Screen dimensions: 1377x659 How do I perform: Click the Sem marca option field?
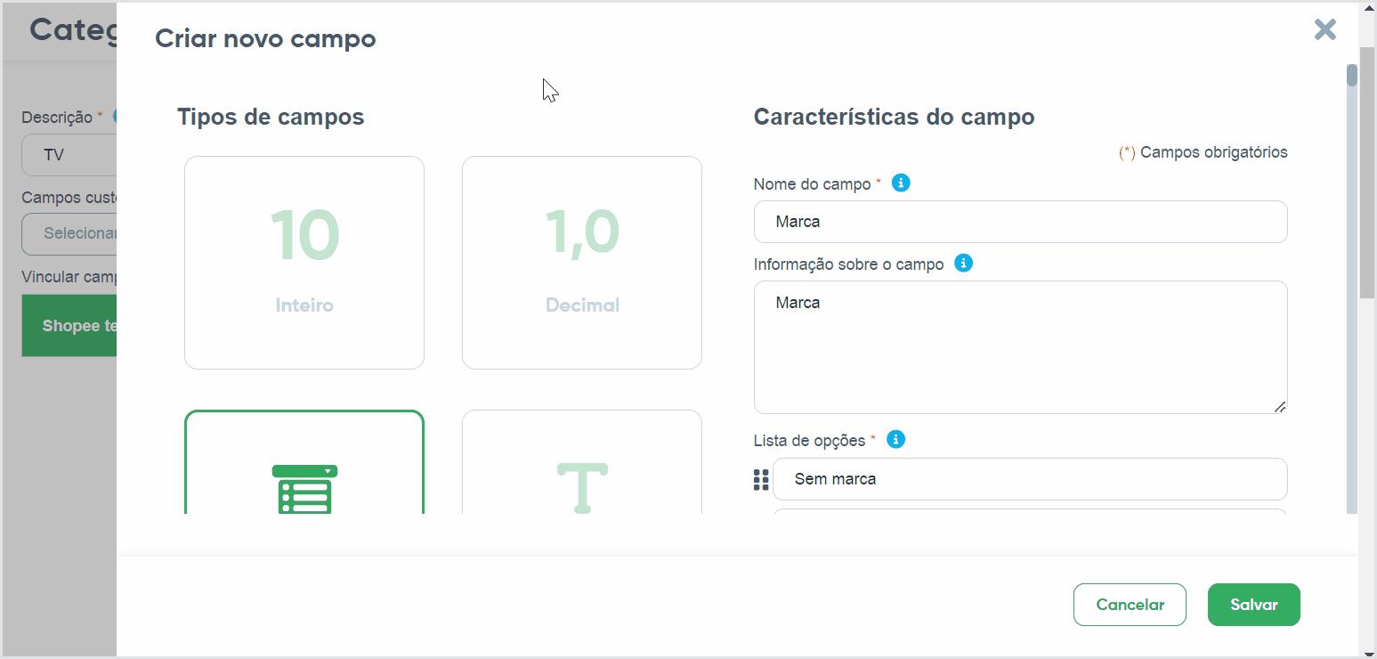click(1030, 479)
